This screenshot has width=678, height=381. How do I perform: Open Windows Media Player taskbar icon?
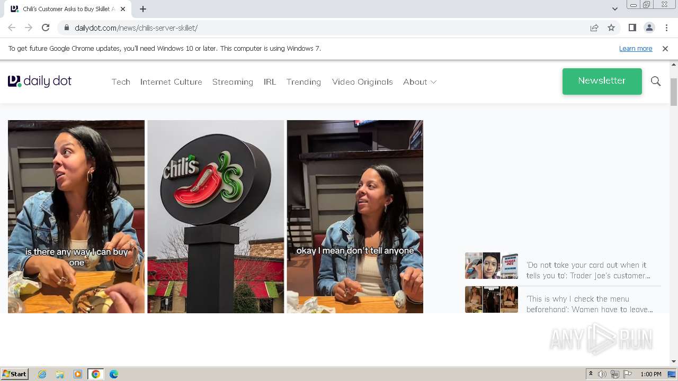coord(78,374)
